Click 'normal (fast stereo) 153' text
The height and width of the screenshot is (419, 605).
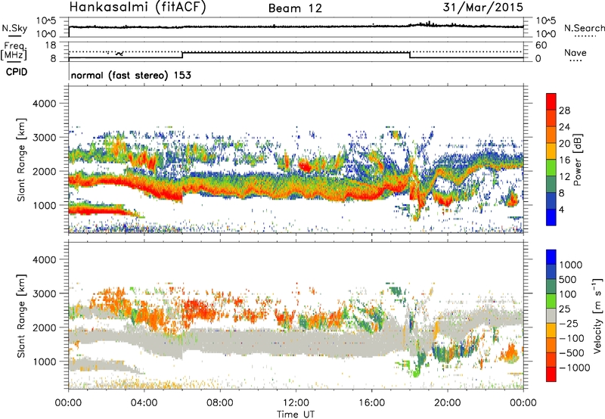[131, 75]
